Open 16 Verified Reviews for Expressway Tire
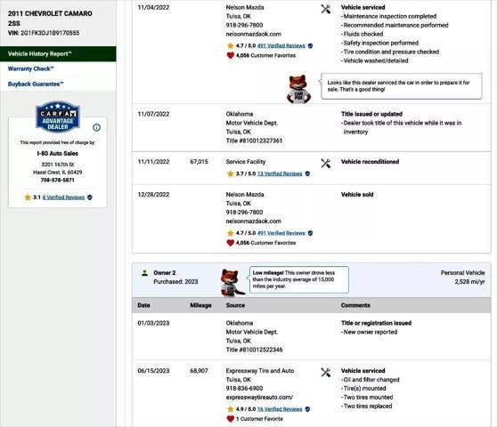The image size is (497, 427). [280, 409]
